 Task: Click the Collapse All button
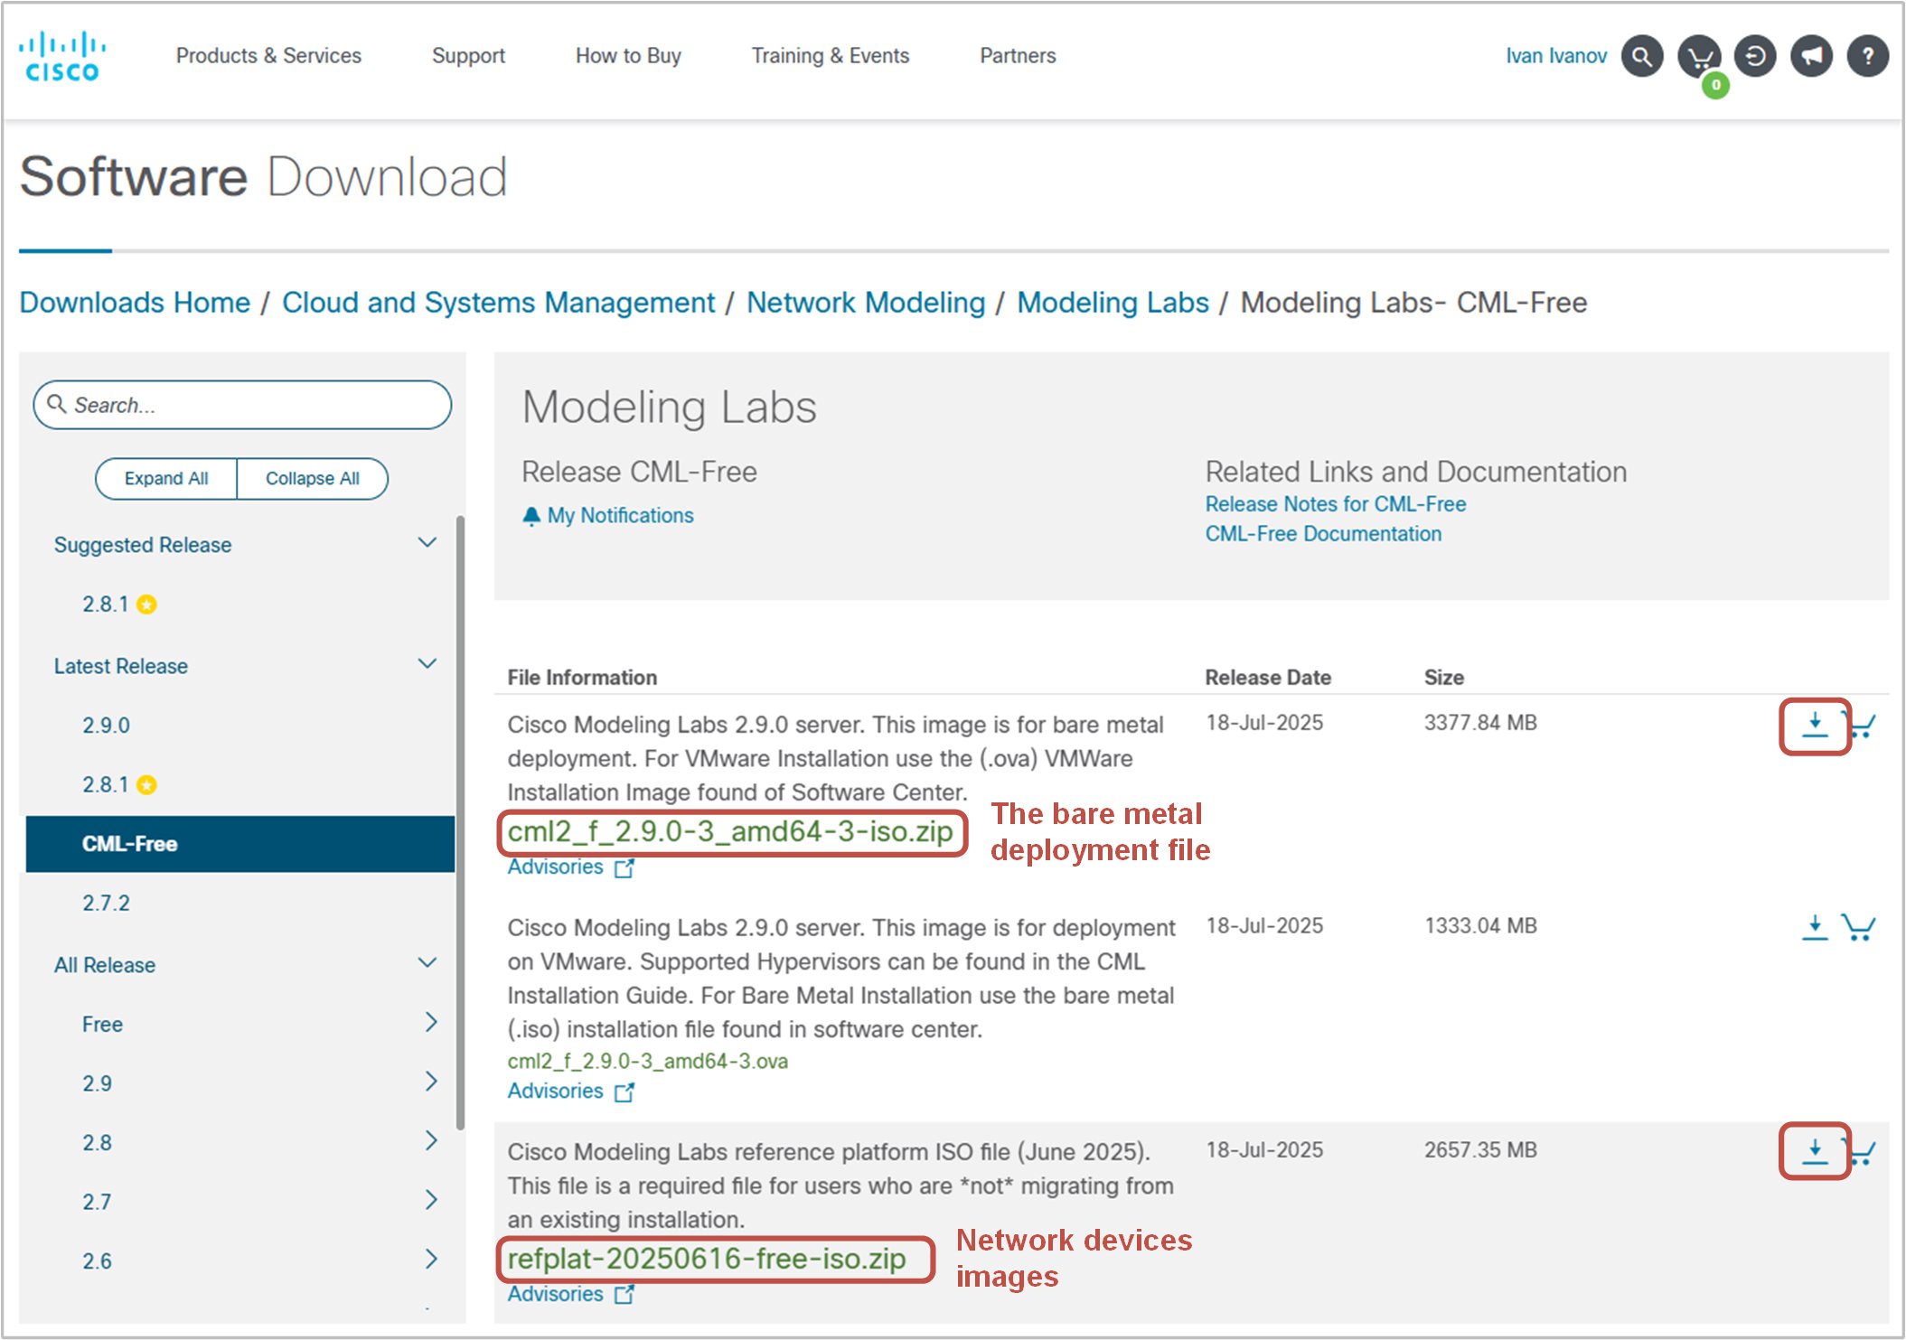pyautogui.click(x=313, y=479)
